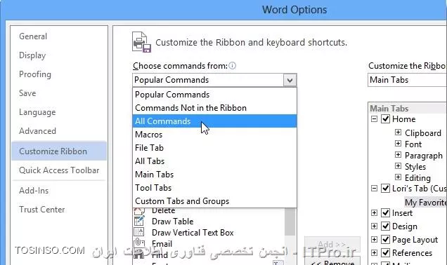The image size is (447, 265).
Task: Select the Email command row
Action: 209,243
